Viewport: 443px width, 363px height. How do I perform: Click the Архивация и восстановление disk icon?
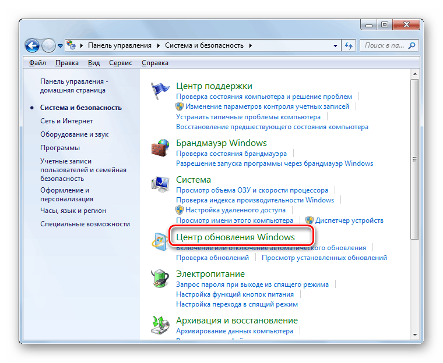click(160, 325)
